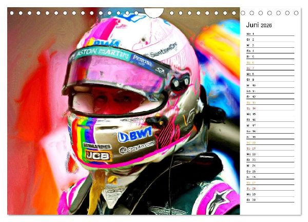The height and width of the screenshot is (222, 308).
Task: Select the "So 28" calendar row
Action: (271, 188)
